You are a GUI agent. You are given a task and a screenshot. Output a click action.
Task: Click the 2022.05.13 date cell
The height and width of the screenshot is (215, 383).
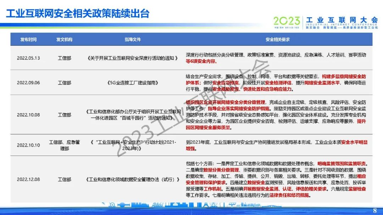point(28,58)
